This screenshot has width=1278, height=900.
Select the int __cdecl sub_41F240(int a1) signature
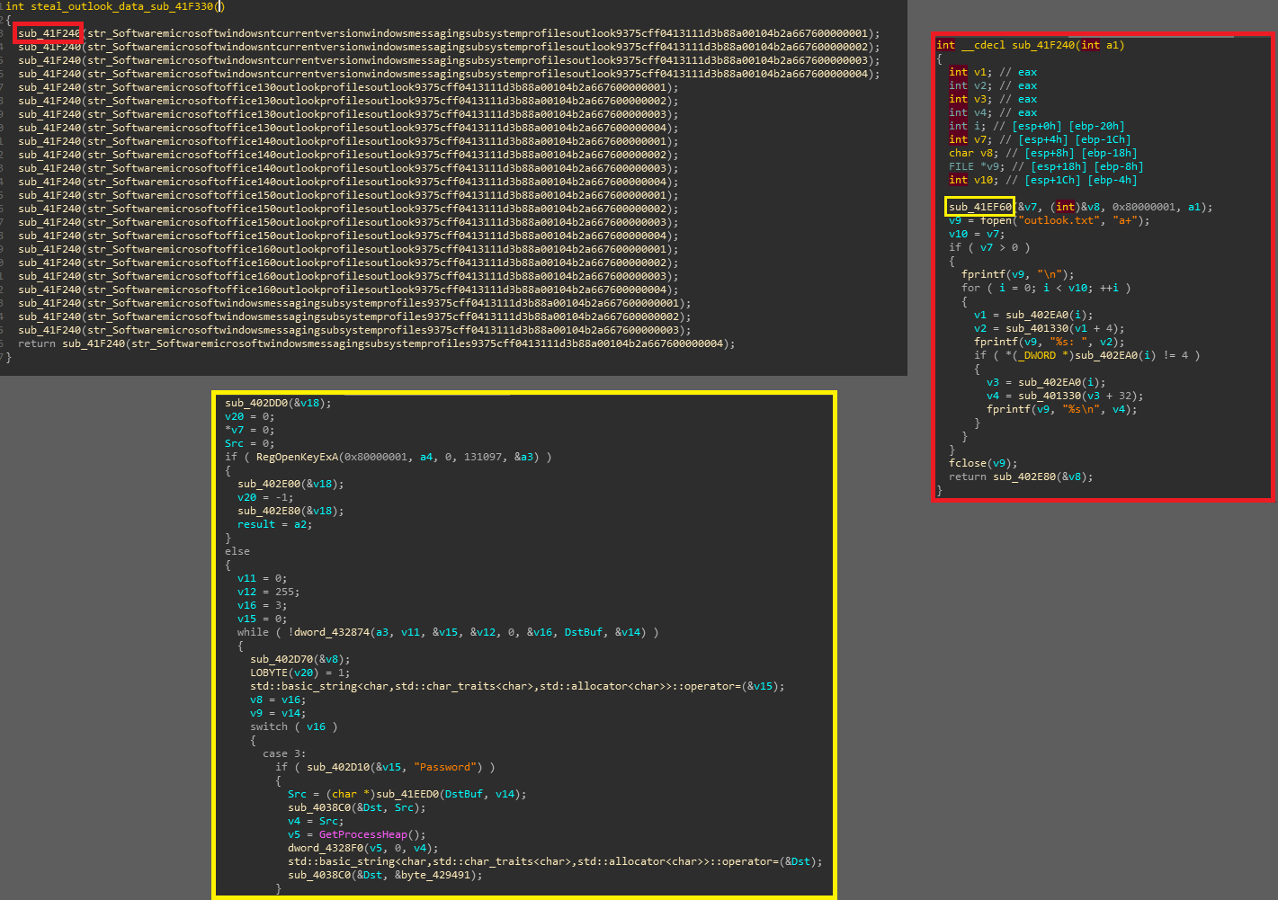1031,45
